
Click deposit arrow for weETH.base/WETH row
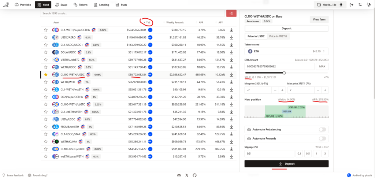[231, 156]
